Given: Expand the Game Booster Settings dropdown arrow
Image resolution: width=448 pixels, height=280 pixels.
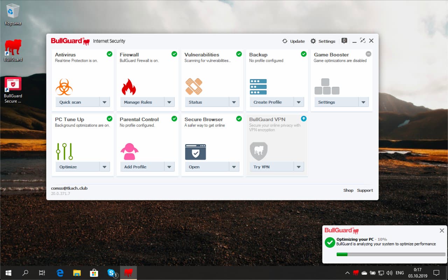Looking at the screenshot, I should 364,102.
